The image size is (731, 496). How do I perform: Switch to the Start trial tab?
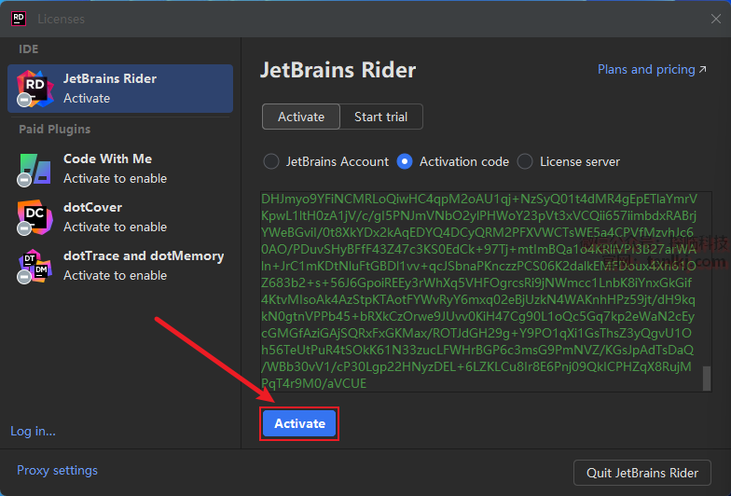[x=380, y=117]
